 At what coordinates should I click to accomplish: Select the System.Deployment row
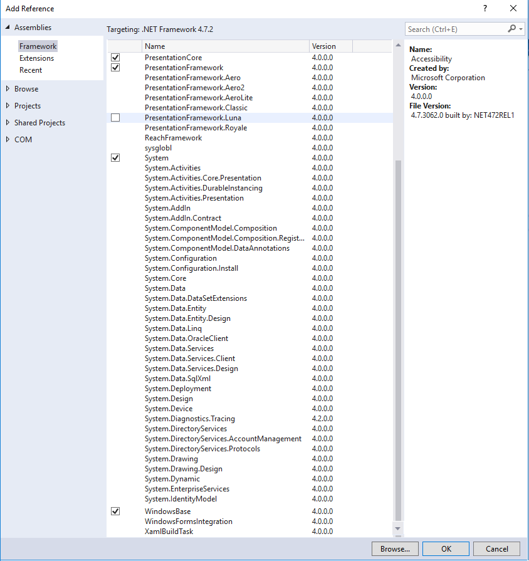click(x=249, y=388)
